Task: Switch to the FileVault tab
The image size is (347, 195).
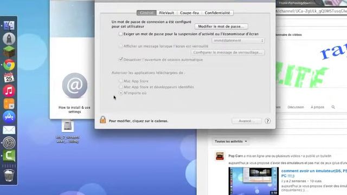Action: point(166,13)
